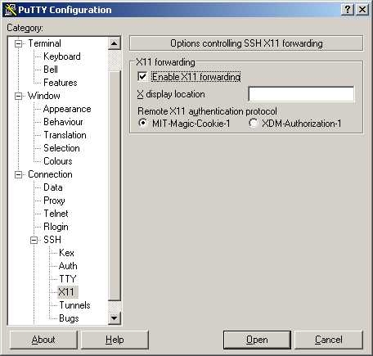Click the question mark help icon
This screenshot has width=373, height=356.
coord(348,10)
